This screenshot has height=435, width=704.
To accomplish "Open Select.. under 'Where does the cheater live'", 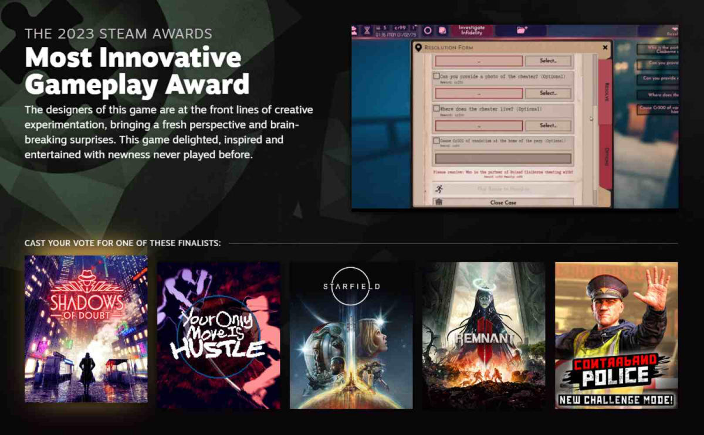I will pos(548,125).
